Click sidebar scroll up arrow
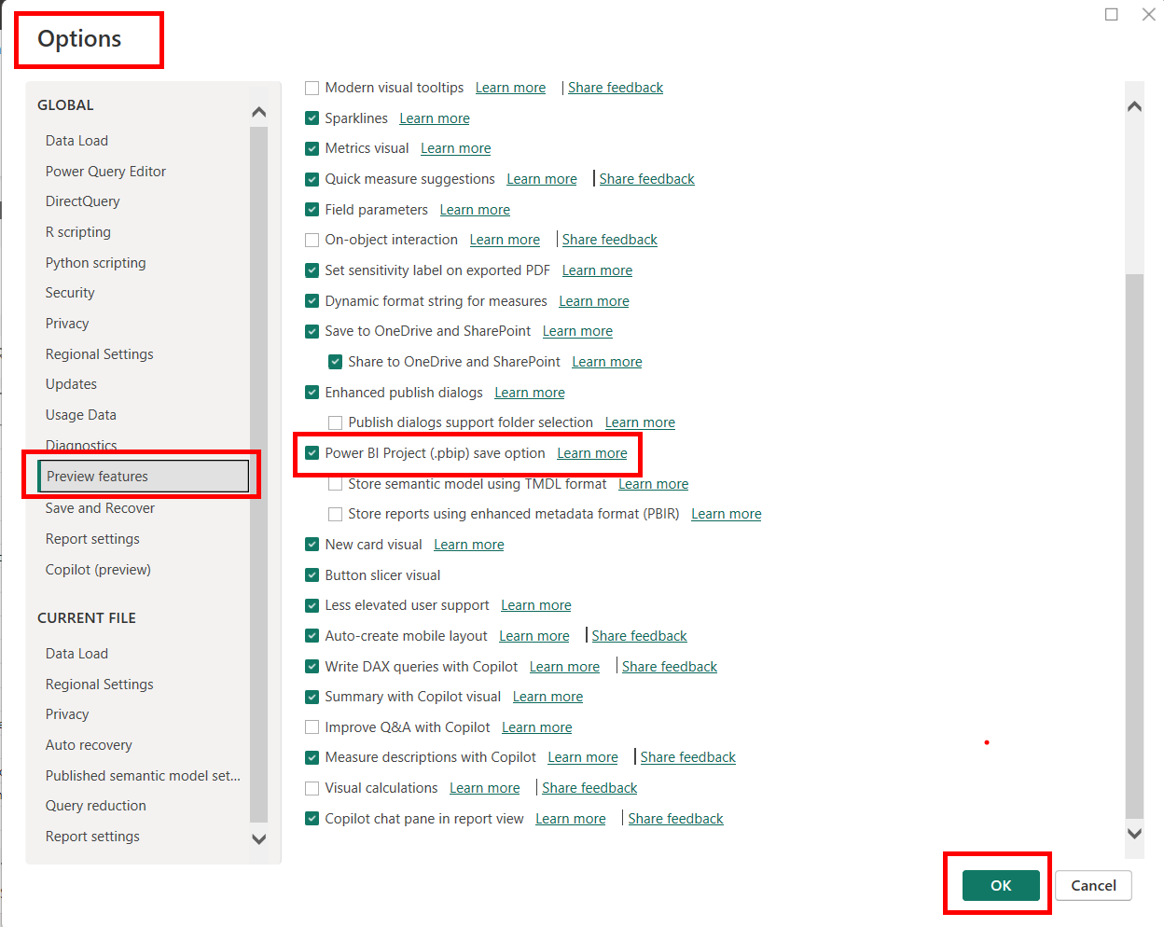The image size is (1164, 927). 259,113
